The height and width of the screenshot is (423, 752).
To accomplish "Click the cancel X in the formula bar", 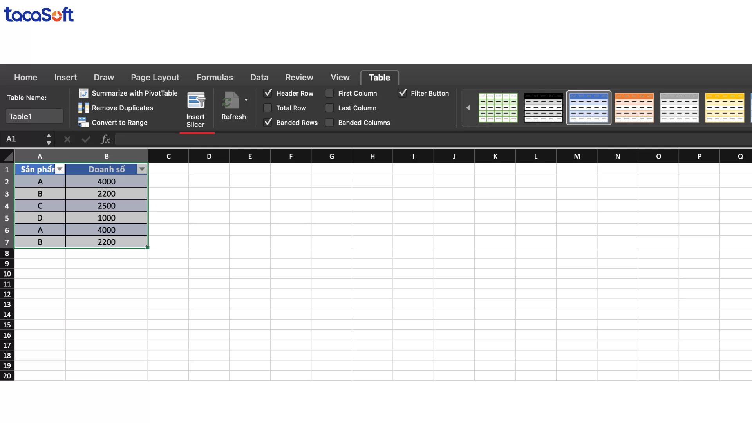I will point(67,139).
